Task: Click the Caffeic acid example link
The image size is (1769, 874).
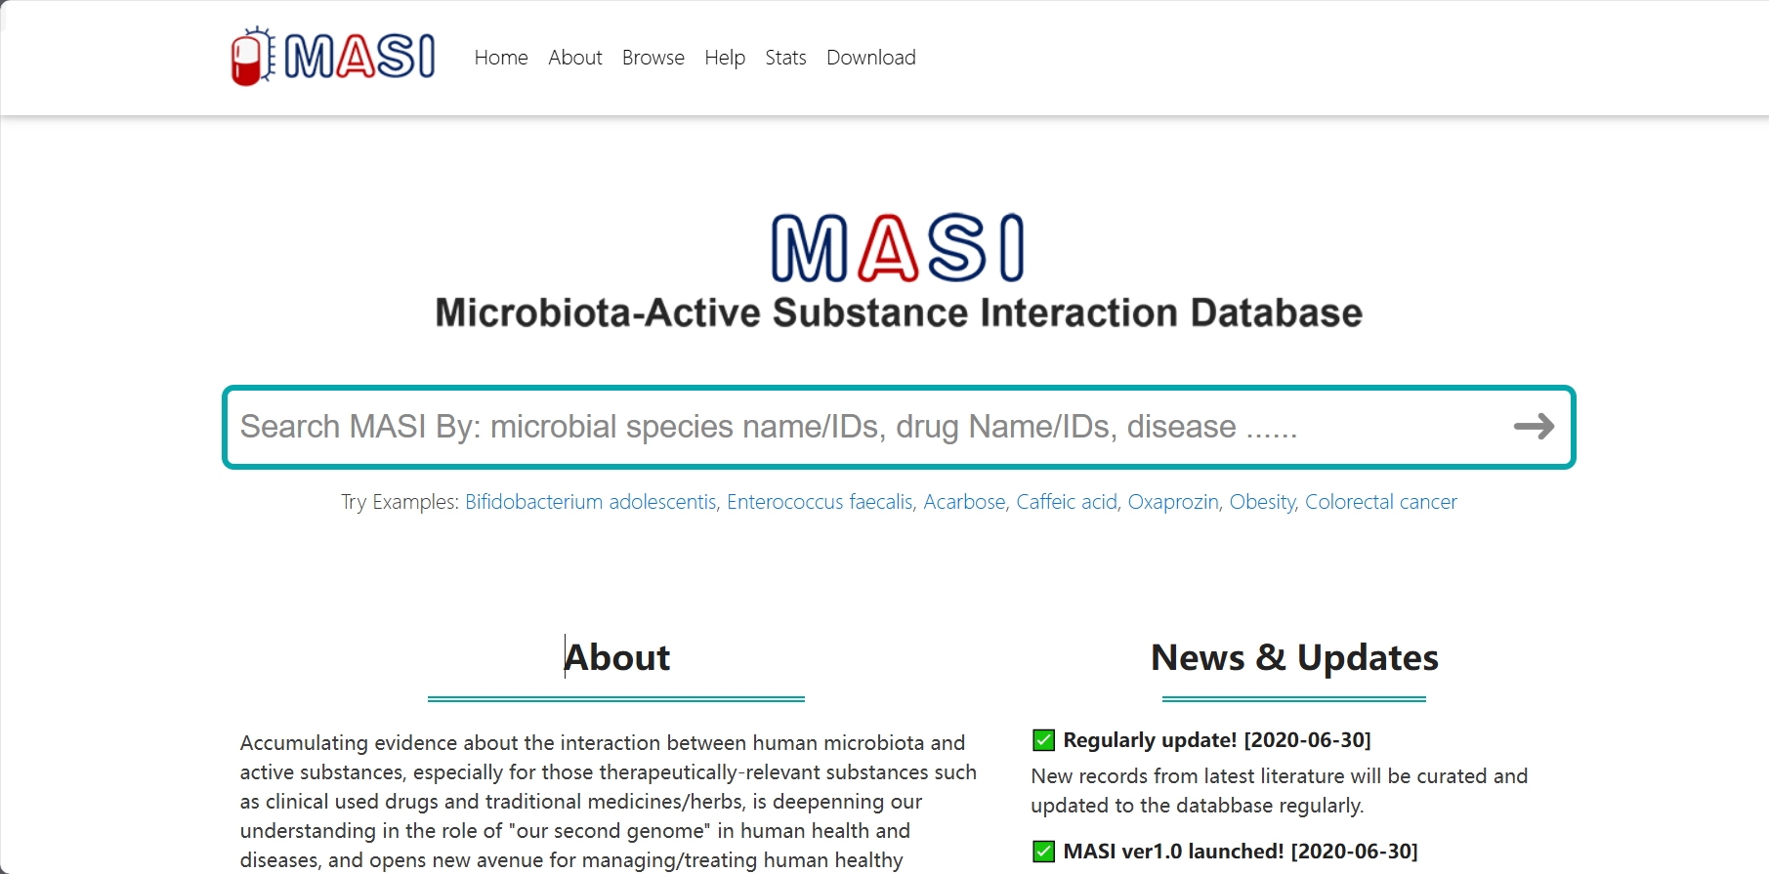Action: [x=1067, y=502]
